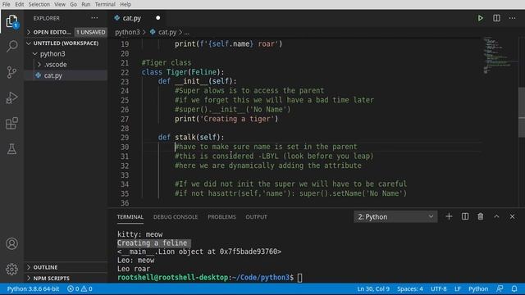This screenshot has height=295, width=525.
Task: Open the Source Control view
Action: [x=11, y=72]
